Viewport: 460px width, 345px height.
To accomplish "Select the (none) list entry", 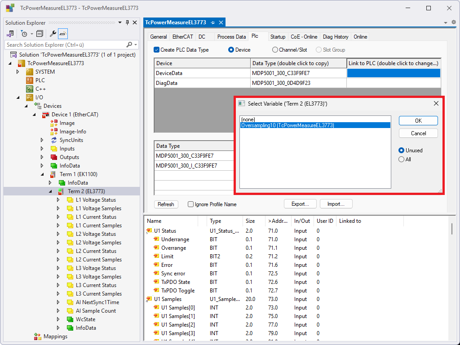I will pyautogui.click(x=315, y=119).
